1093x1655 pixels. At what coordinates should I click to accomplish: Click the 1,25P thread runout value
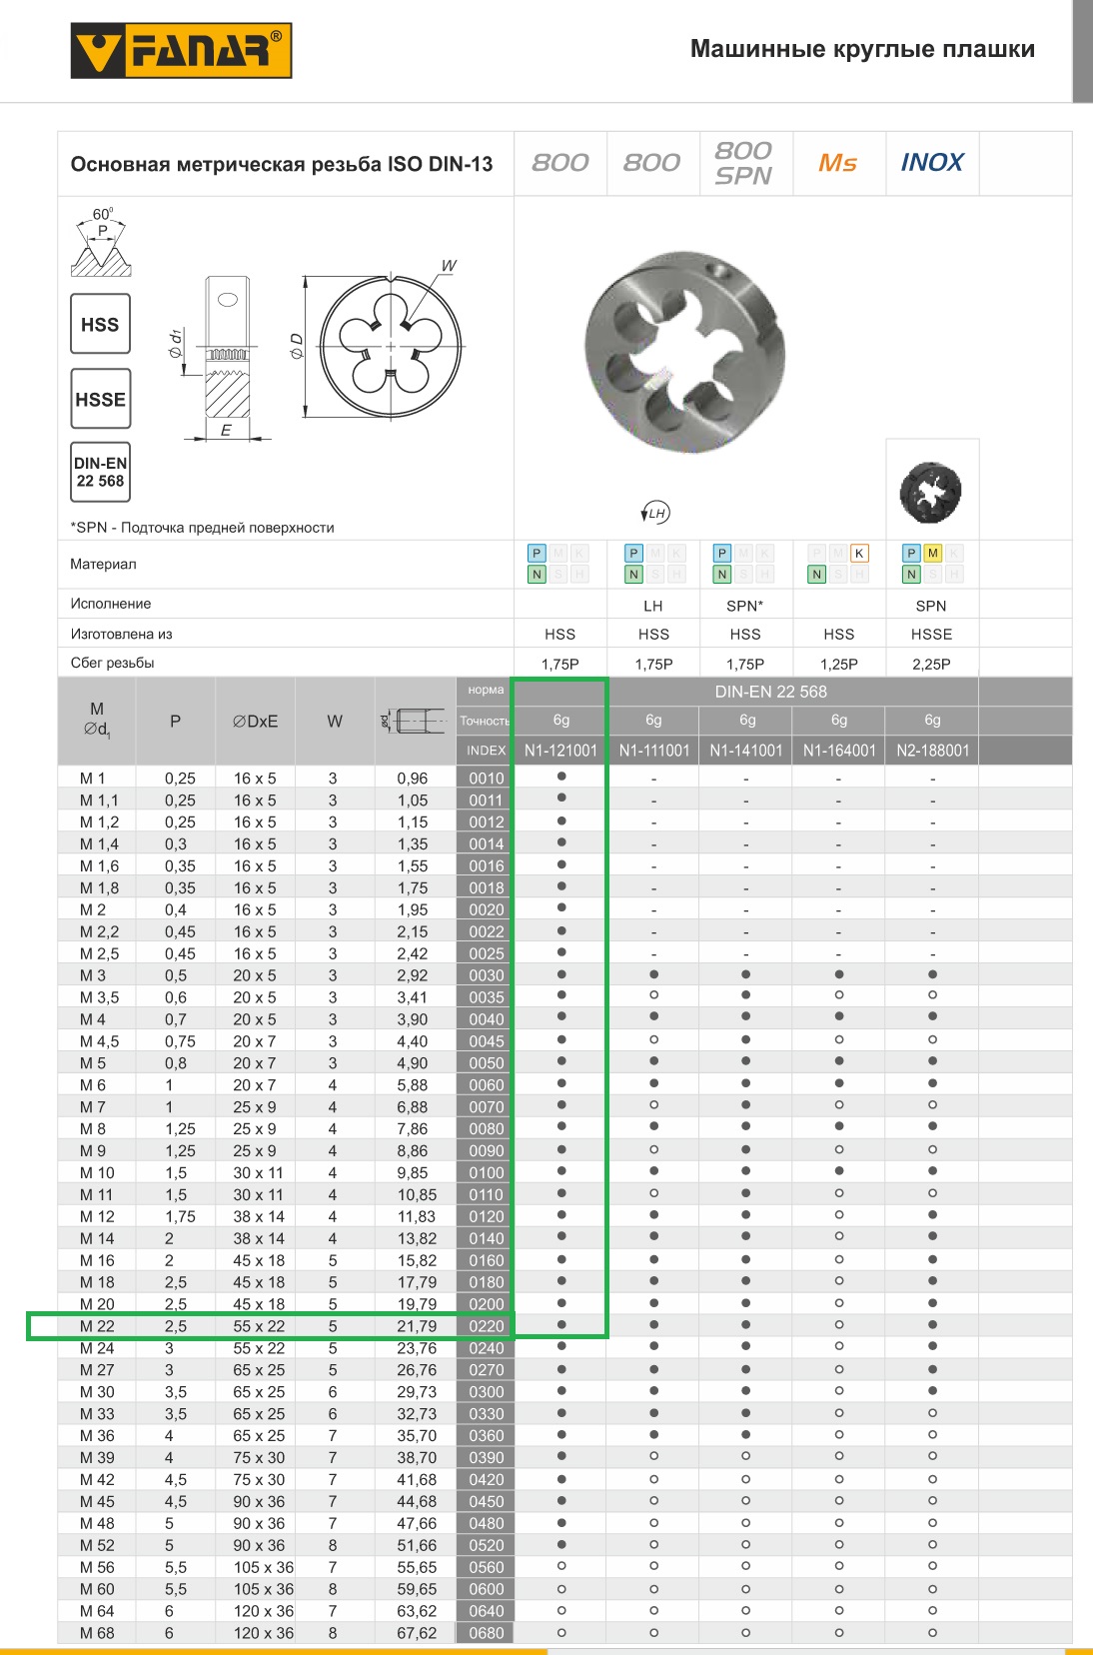click(839, 664)
